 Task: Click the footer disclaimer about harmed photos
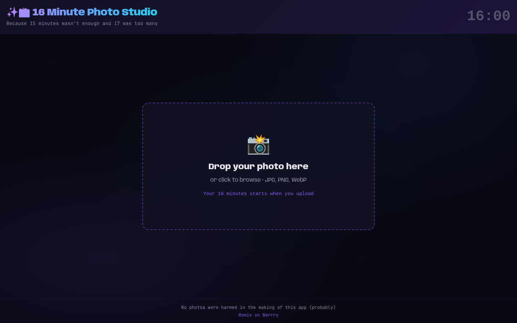(x=258, y=307)
